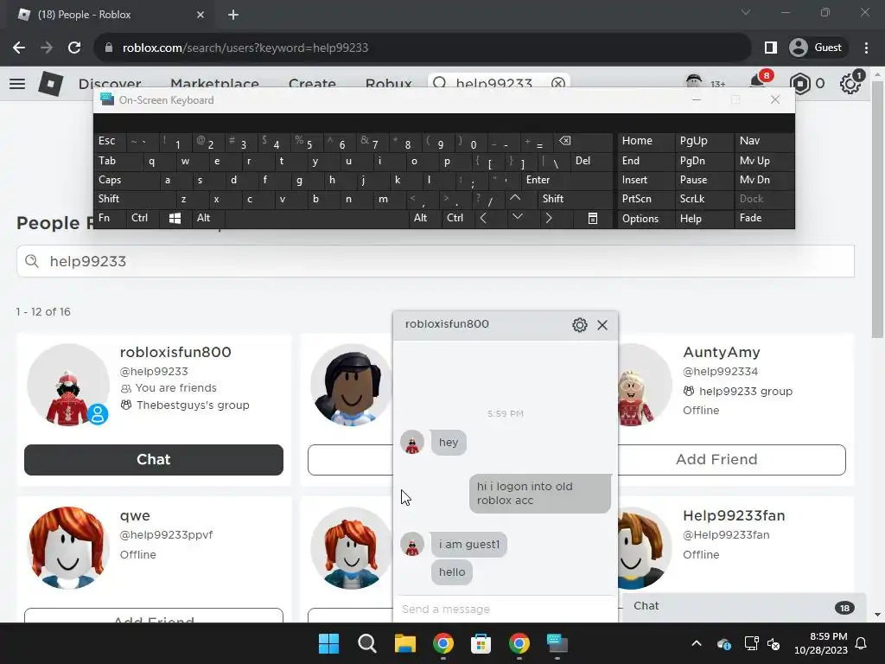Open File Explorer from taskbar

point(404,643)
